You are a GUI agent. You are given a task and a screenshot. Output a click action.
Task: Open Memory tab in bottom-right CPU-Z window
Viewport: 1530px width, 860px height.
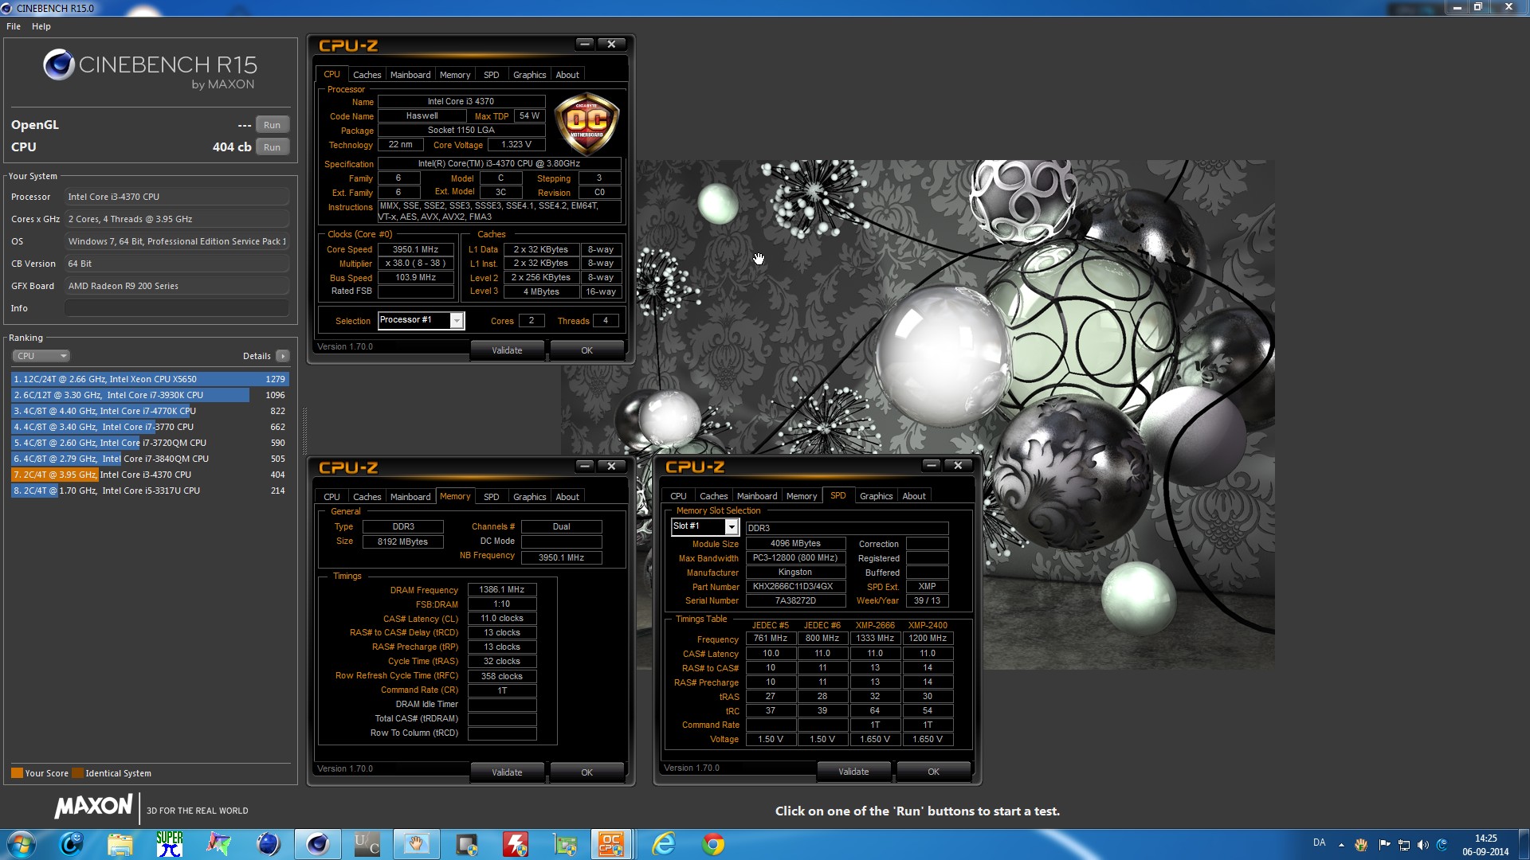click(802, 496)
